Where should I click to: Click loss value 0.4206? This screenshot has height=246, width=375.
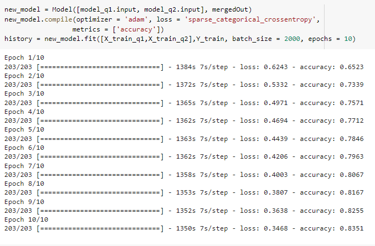276,157
